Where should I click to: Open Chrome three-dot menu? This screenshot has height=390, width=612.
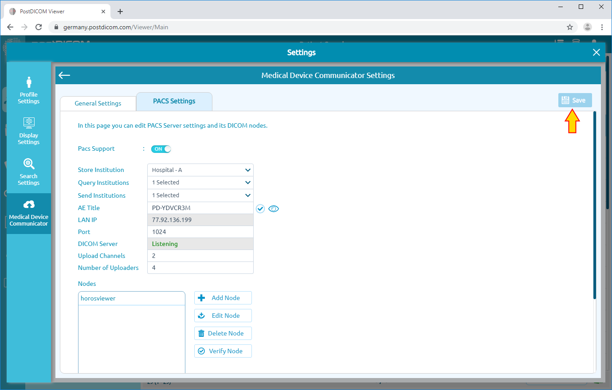pyautogui.click(x=602, y=27)
